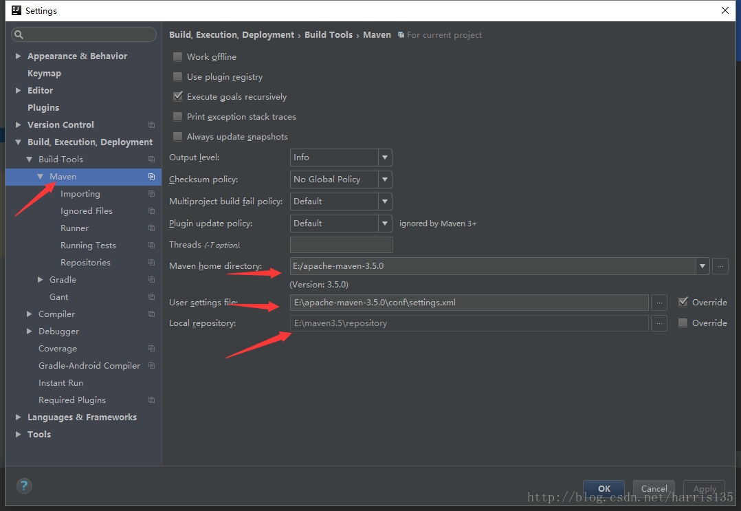
Task: Enable Print exception stack traces
Action: (177, 116)
